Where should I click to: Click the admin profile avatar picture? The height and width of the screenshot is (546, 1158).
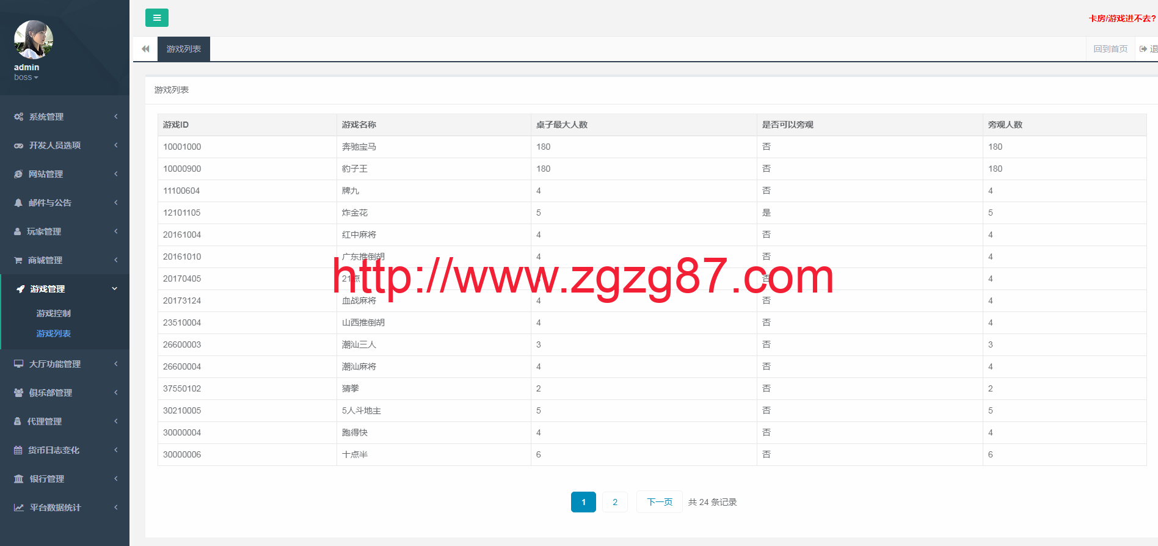pos(34,40)
